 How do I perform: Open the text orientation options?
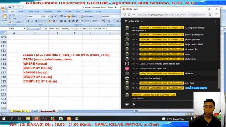click(74, 17)
